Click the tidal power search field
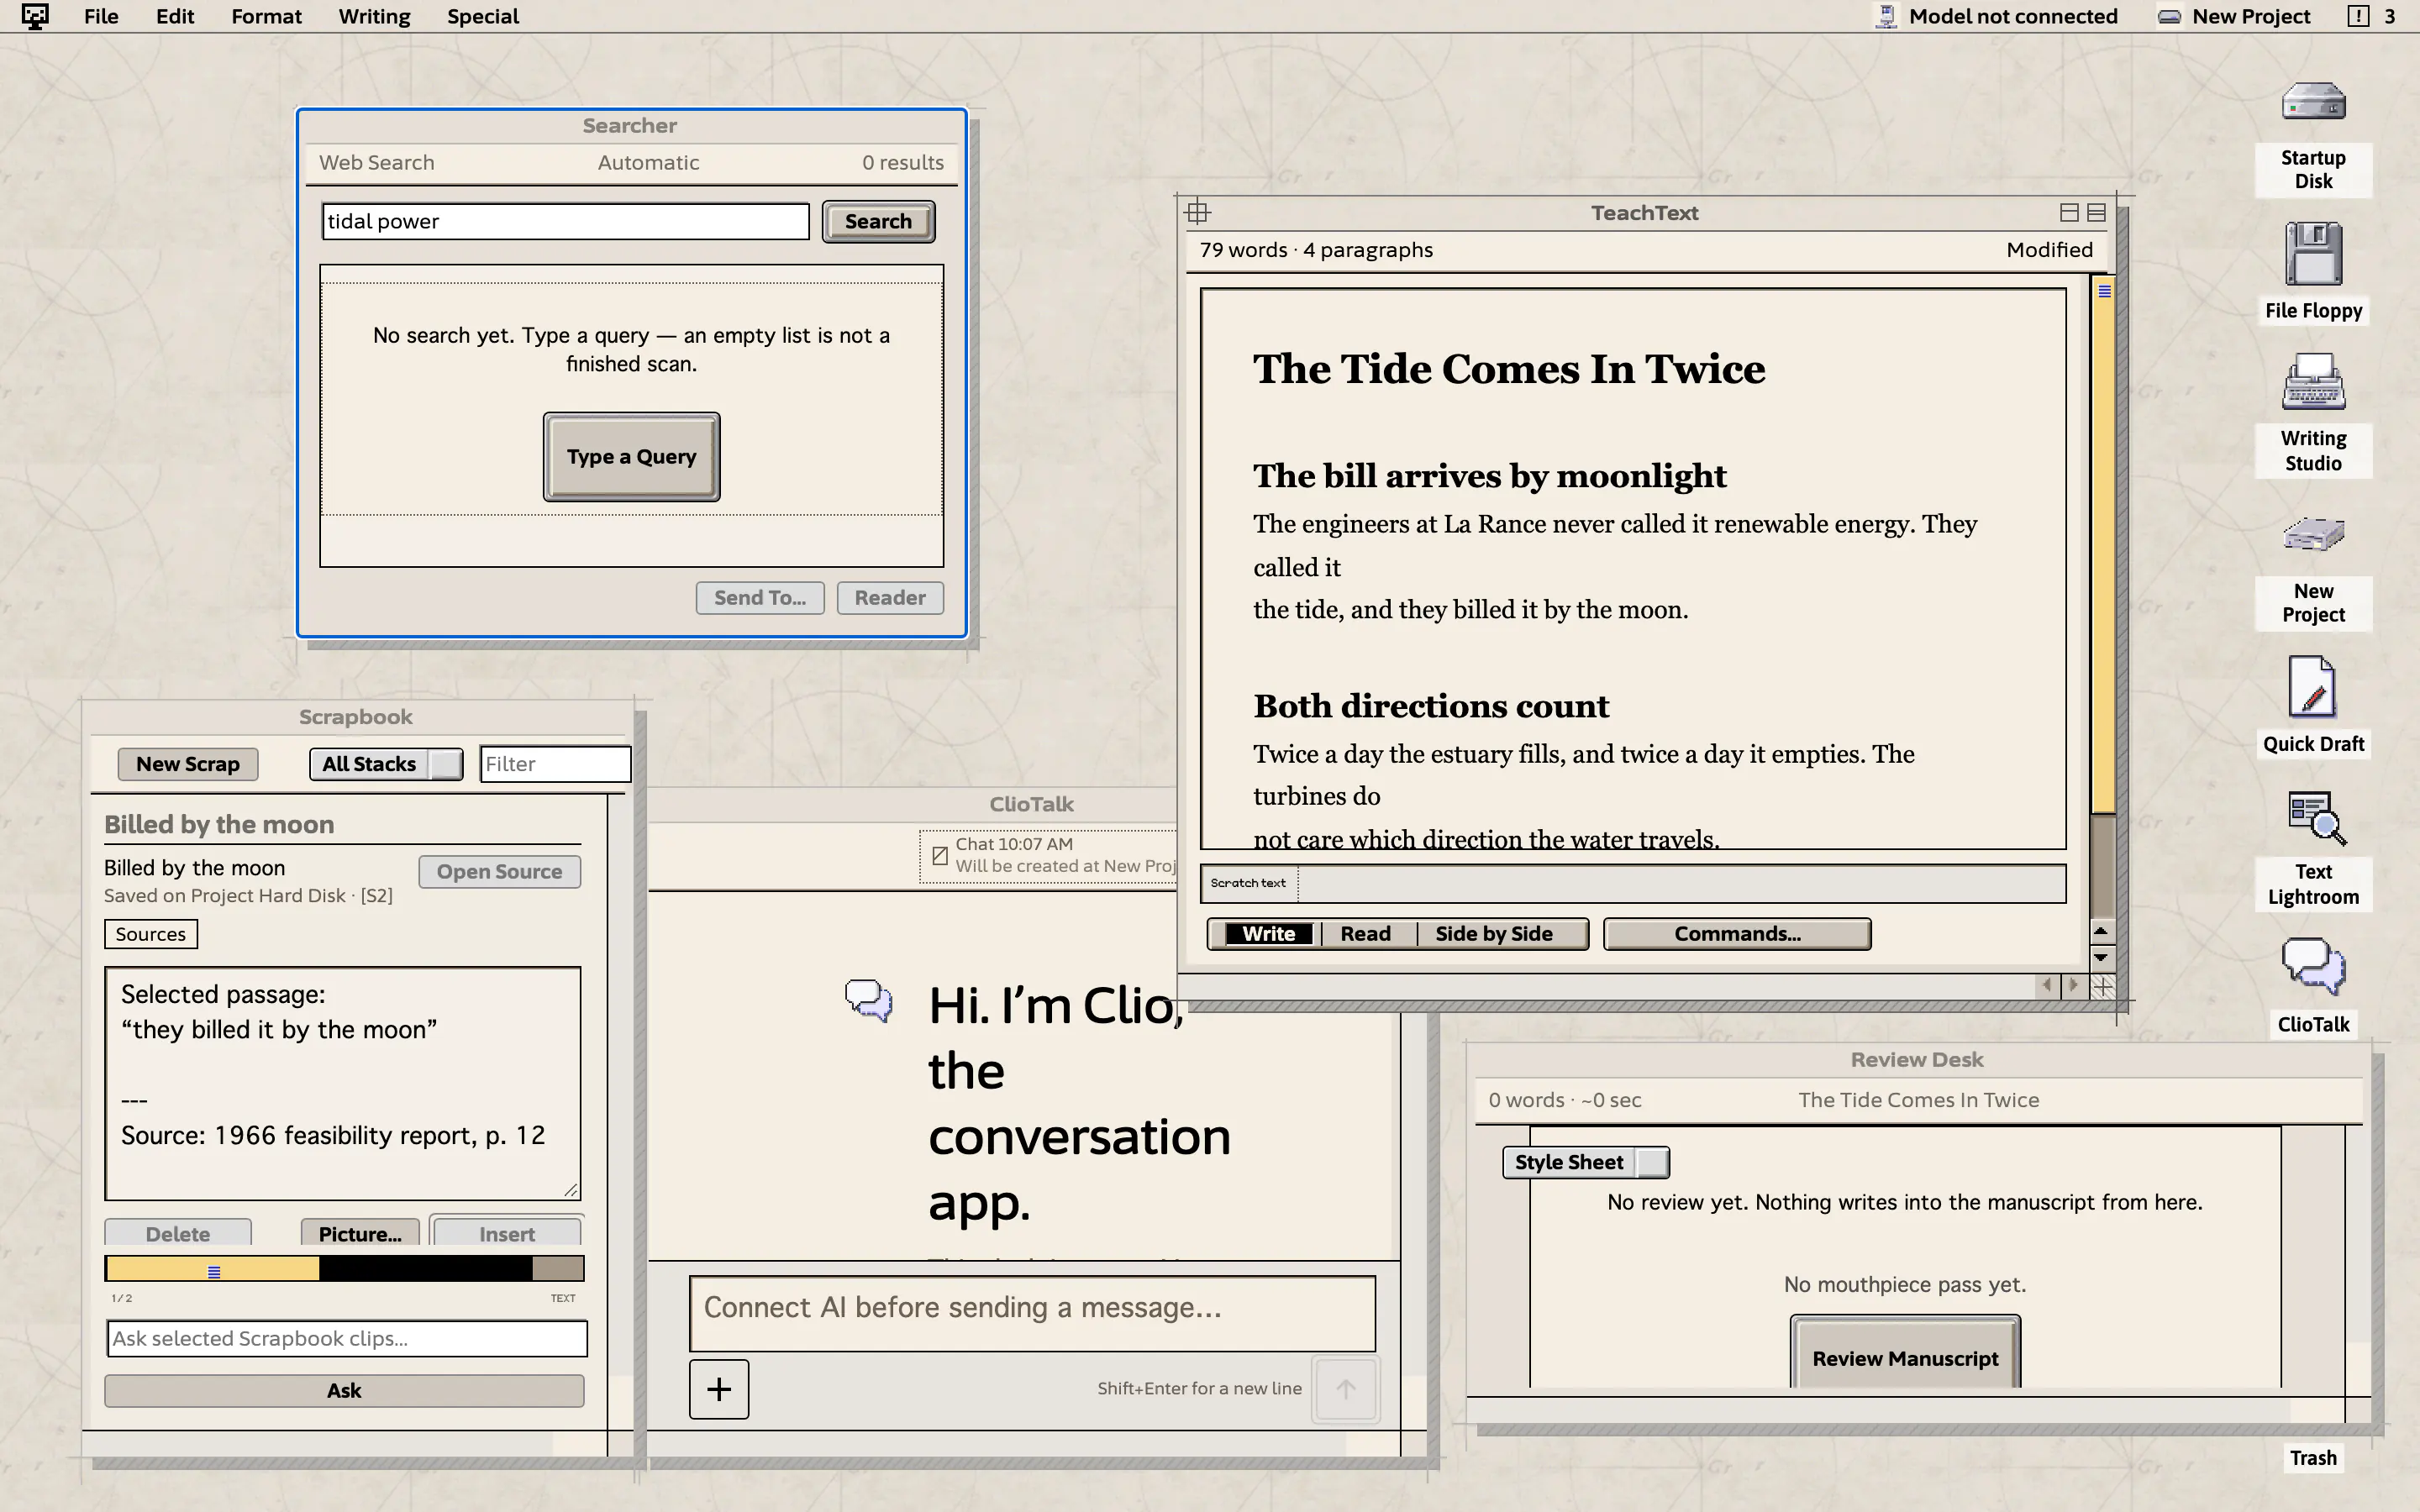Image resolution: width=2420 pixels, height=1512 pixels. pyautogui.click(x=565, y=221)
